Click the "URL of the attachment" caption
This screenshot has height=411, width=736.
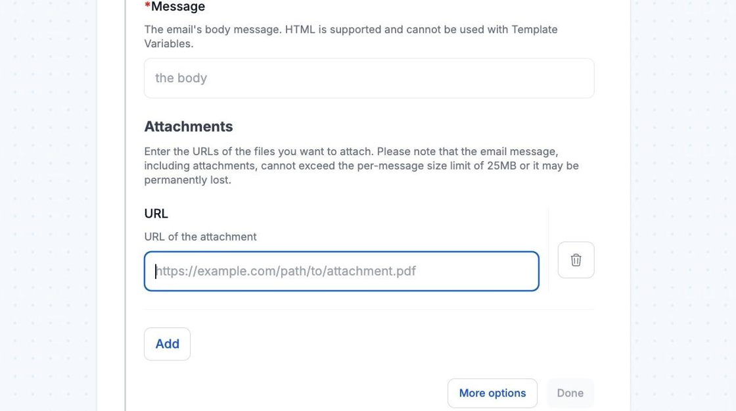(200, 237)
